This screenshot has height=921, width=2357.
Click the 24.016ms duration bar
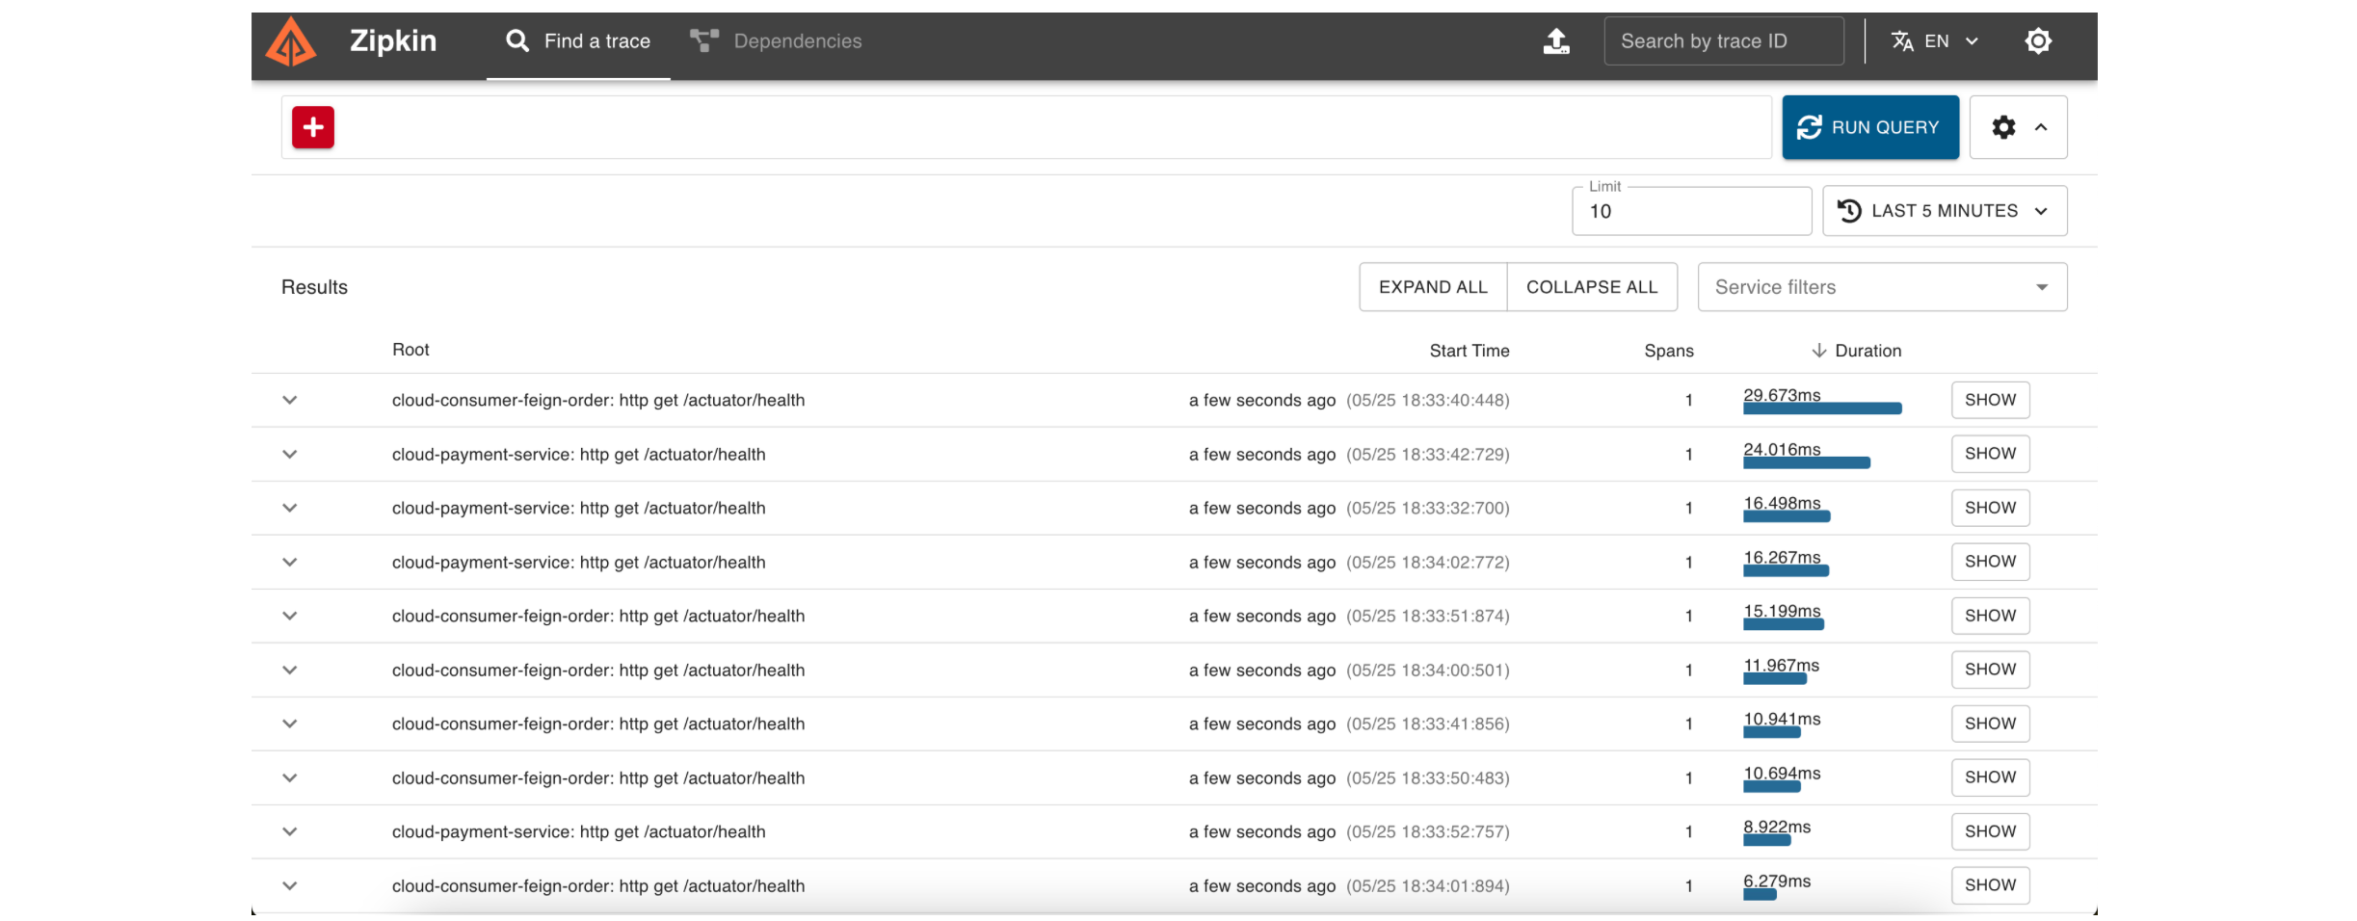[x=1807, y=462]
